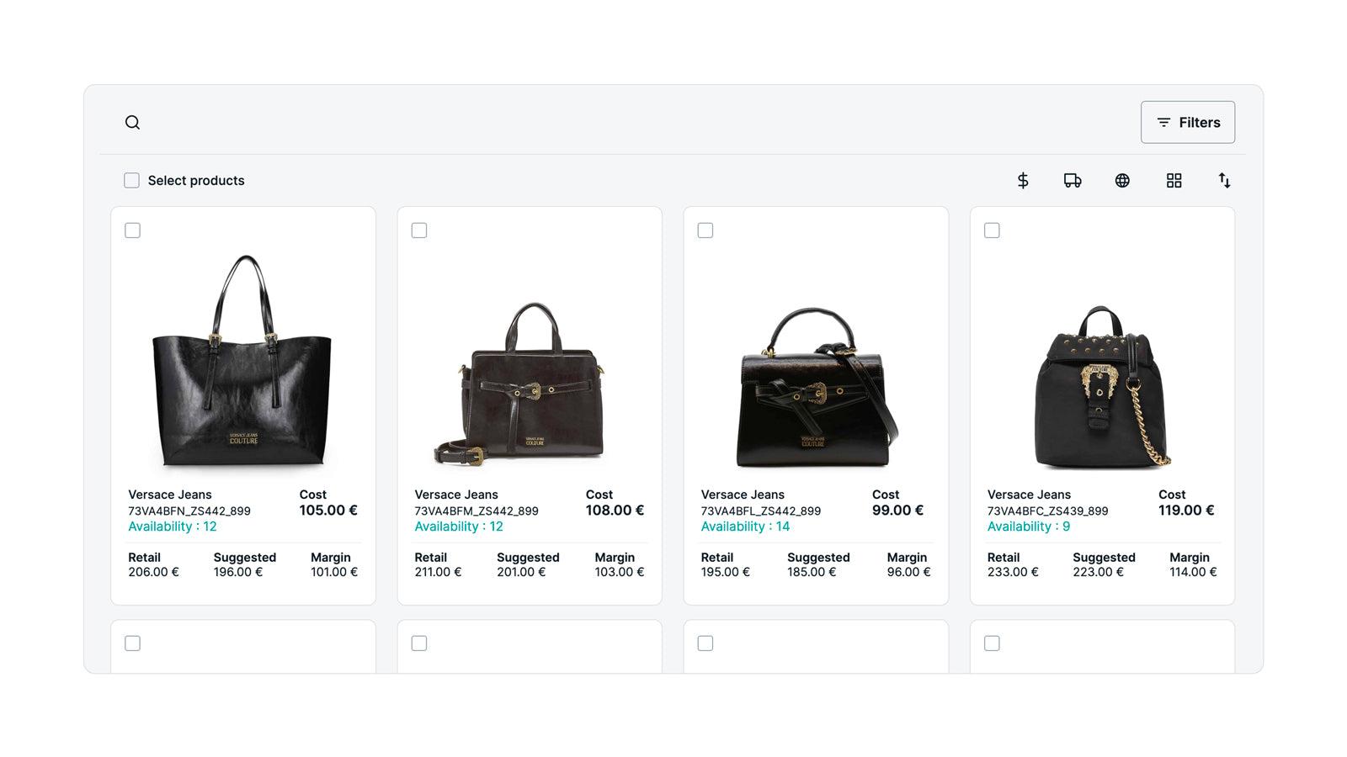1347x757 pixels.
Task: Select checkbox on second-row first product card
Action: 132,643
